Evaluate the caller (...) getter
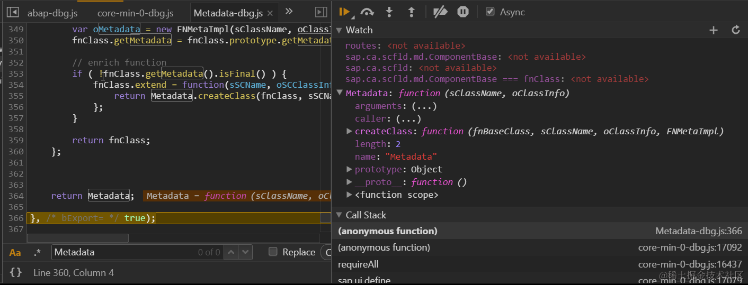The width and height of the screenshot is (748, 285). pos(408,118)
